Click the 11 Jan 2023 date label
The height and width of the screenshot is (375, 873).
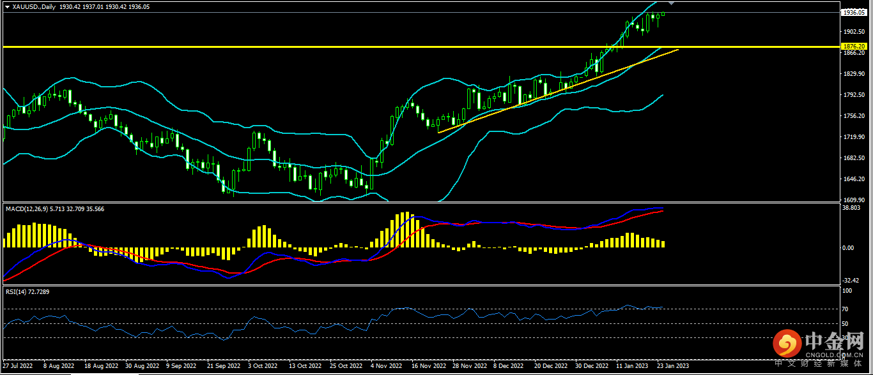pos(631,366)
